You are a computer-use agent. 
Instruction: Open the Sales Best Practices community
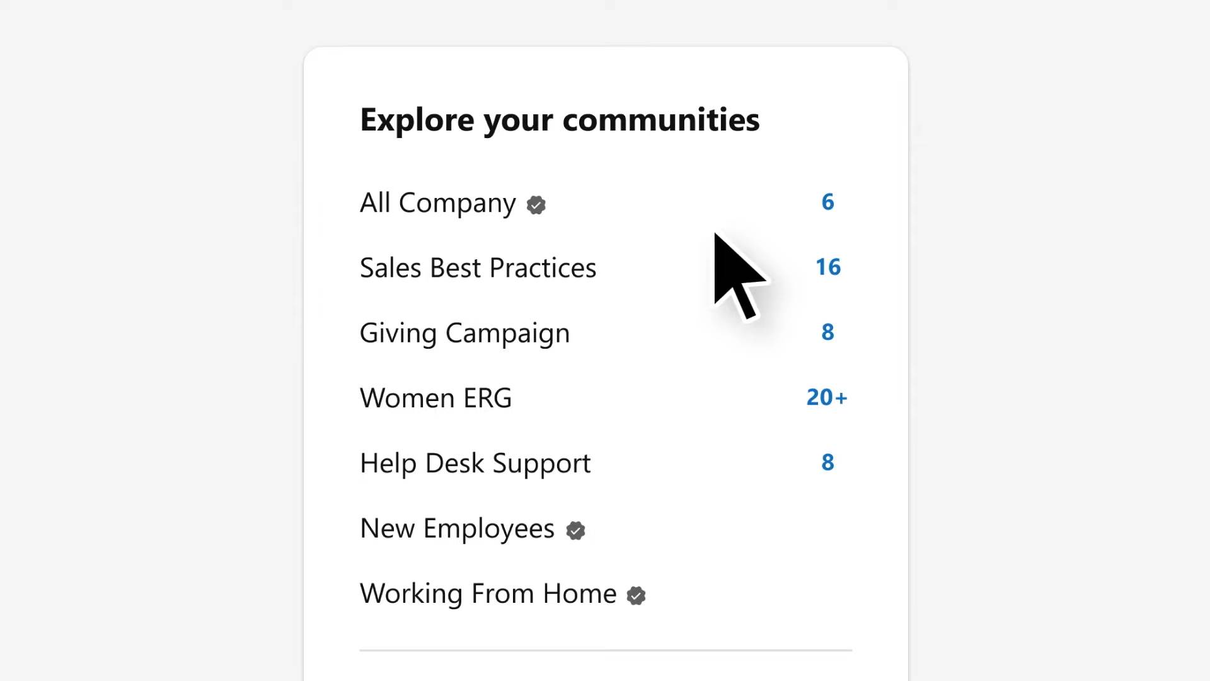[478, 267]
